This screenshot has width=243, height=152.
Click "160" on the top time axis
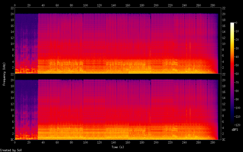(x=128, y=5)
